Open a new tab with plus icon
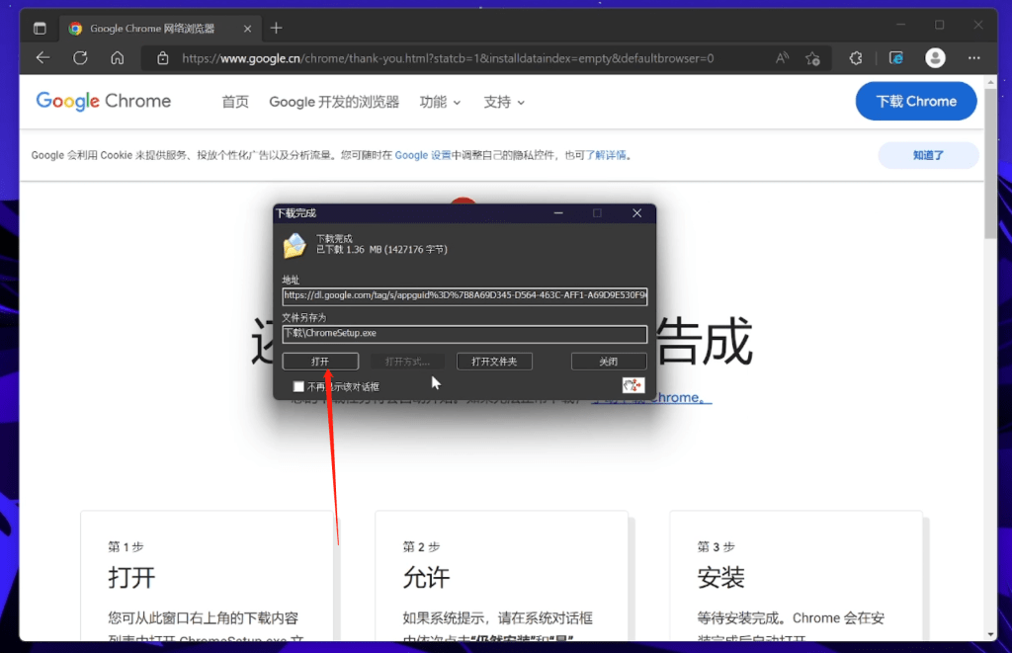This screenshot has width=1012, height=653. [x=277, y=28]
